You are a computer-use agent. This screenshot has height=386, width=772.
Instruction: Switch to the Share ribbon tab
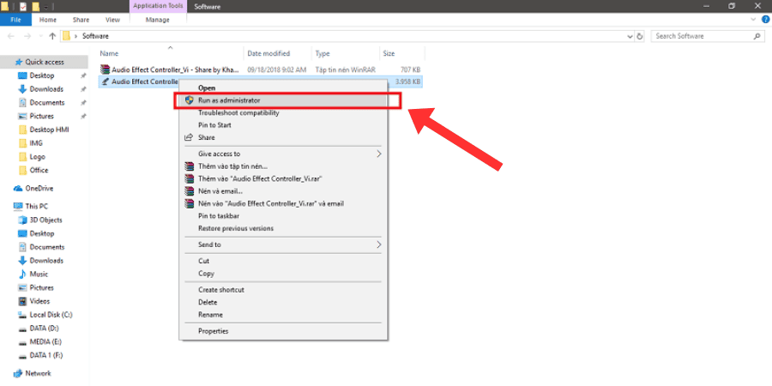81,21
